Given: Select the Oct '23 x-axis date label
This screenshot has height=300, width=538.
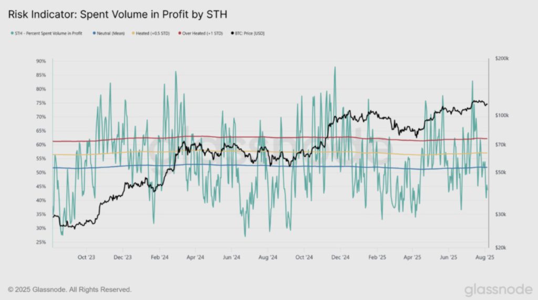Looking at the screenshot, I should pyautogui.click(x=86, y=258).
